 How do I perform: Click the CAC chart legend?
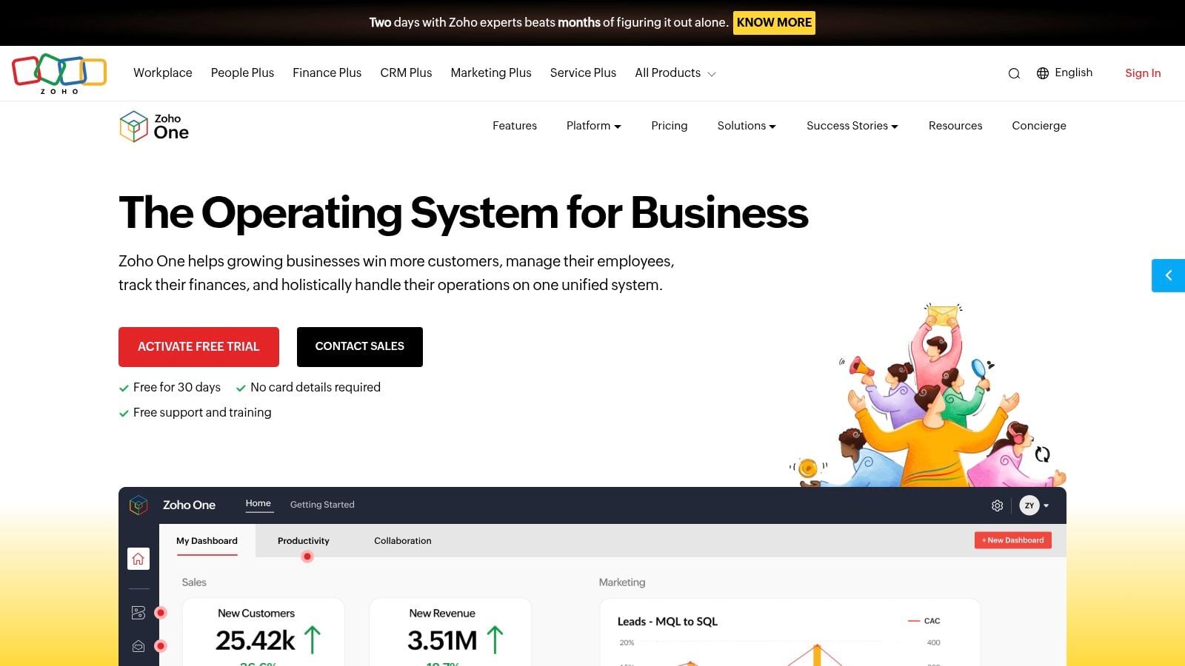coord(924,621)
